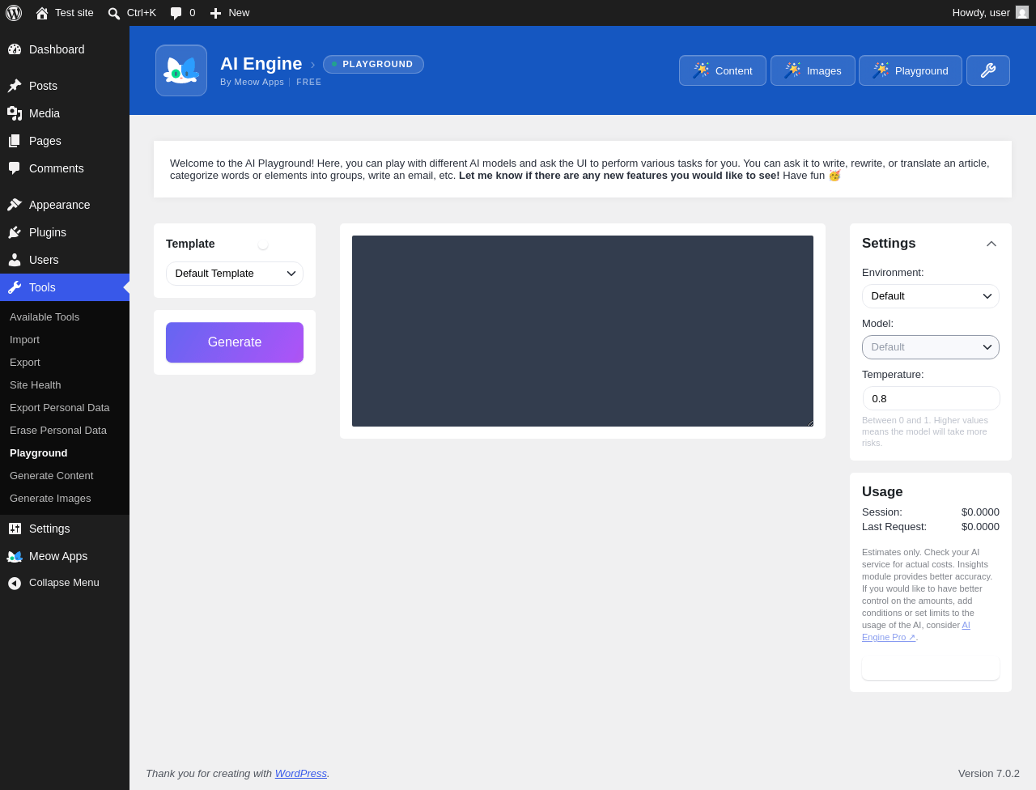Click the Meow Apps cat icon
This screenshot has height=790, width=1036.
coord(15,556)
